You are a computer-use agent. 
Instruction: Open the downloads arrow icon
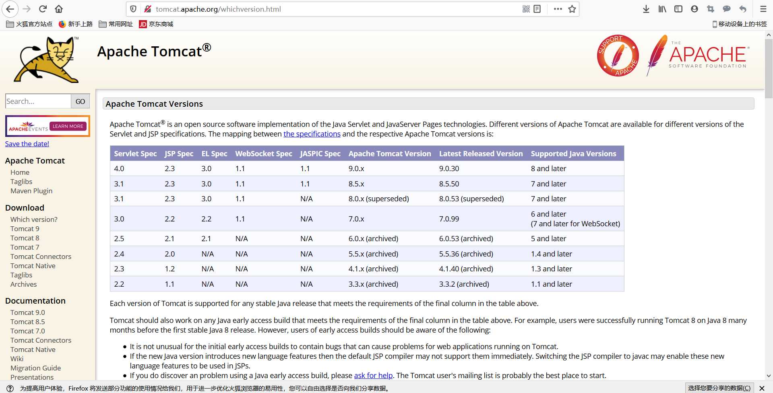coord(646,9)
